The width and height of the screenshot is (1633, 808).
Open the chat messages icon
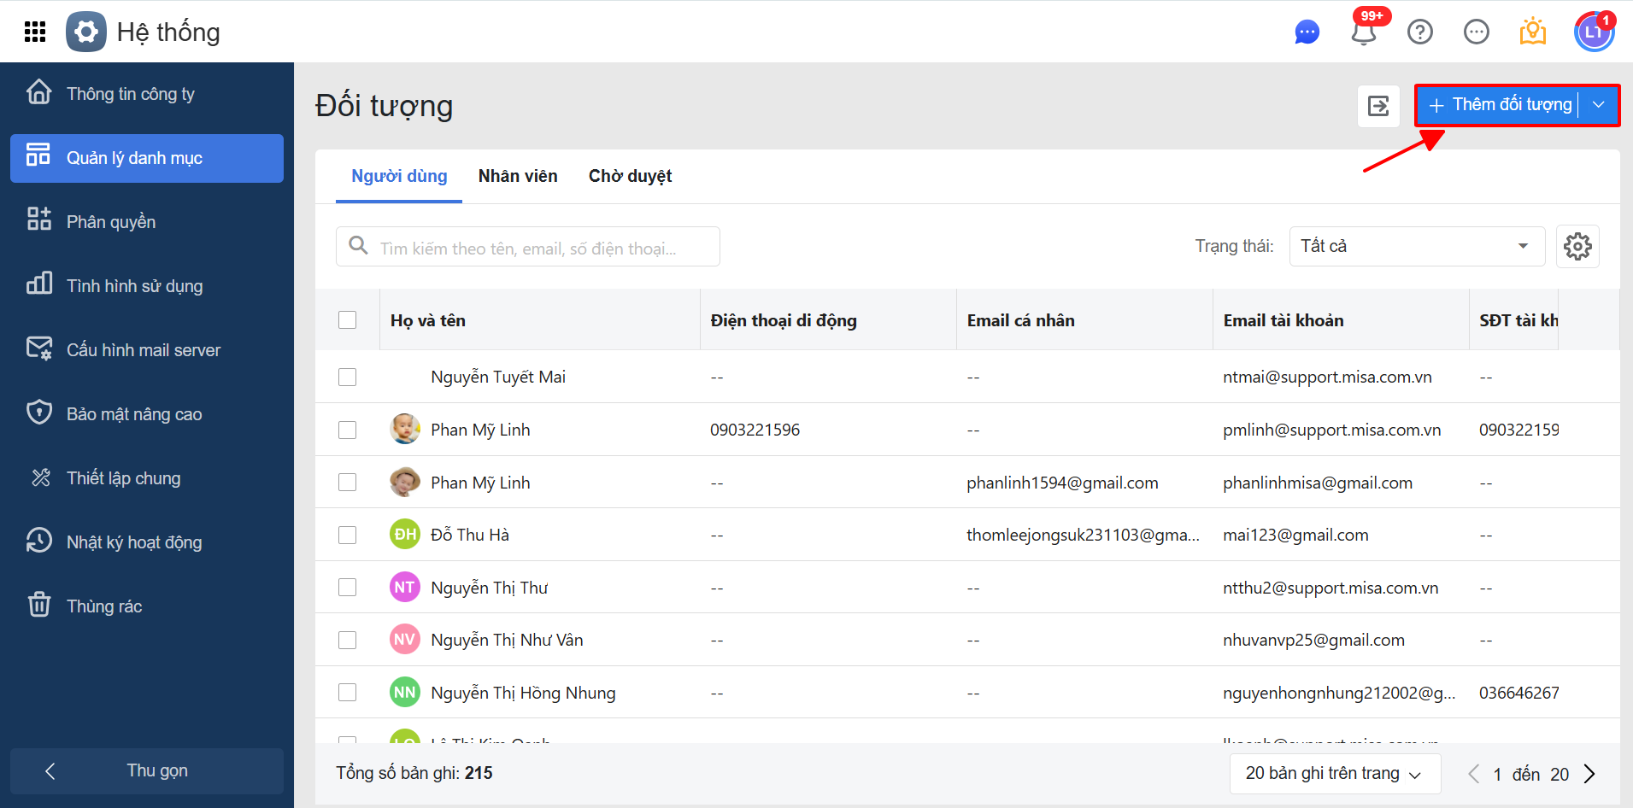coord(1307,32)
